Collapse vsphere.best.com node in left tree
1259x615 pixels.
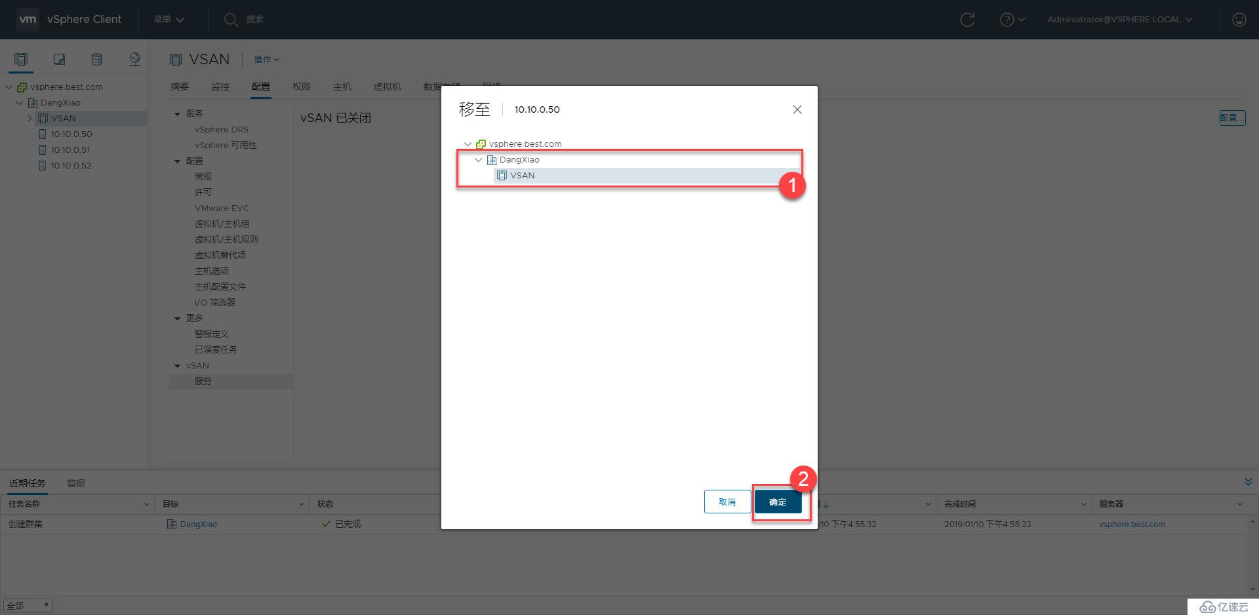click(9, 87)
